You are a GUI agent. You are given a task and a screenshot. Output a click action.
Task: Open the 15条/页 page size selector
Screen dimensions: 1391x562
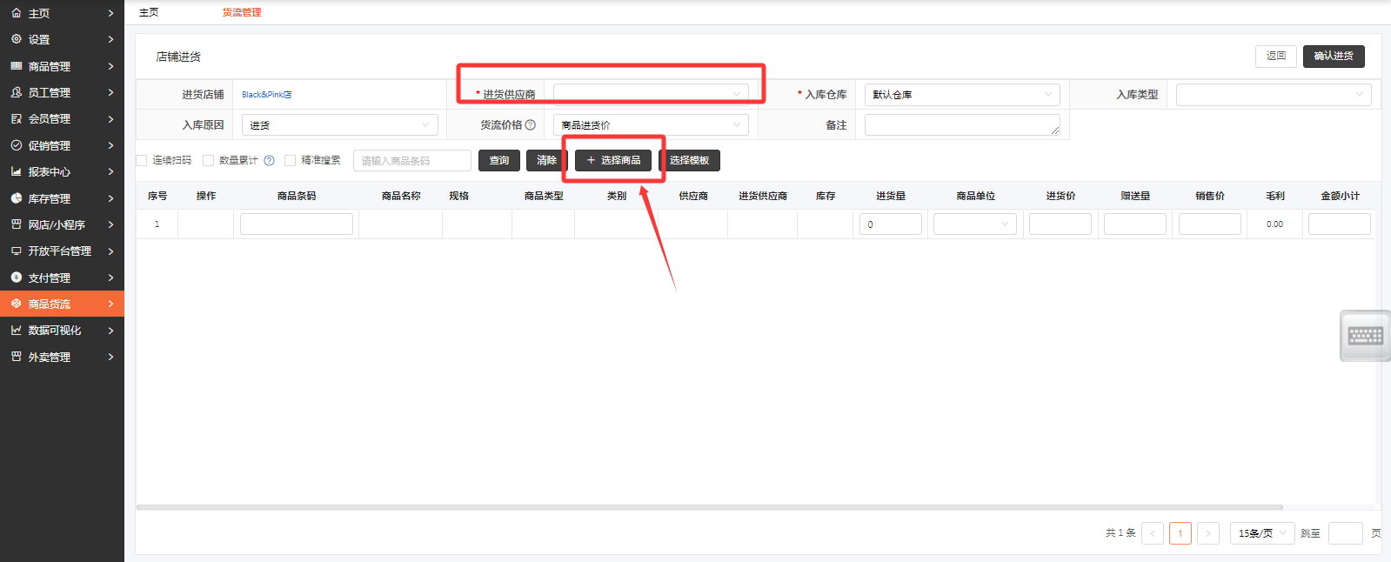pos(1261,533)
